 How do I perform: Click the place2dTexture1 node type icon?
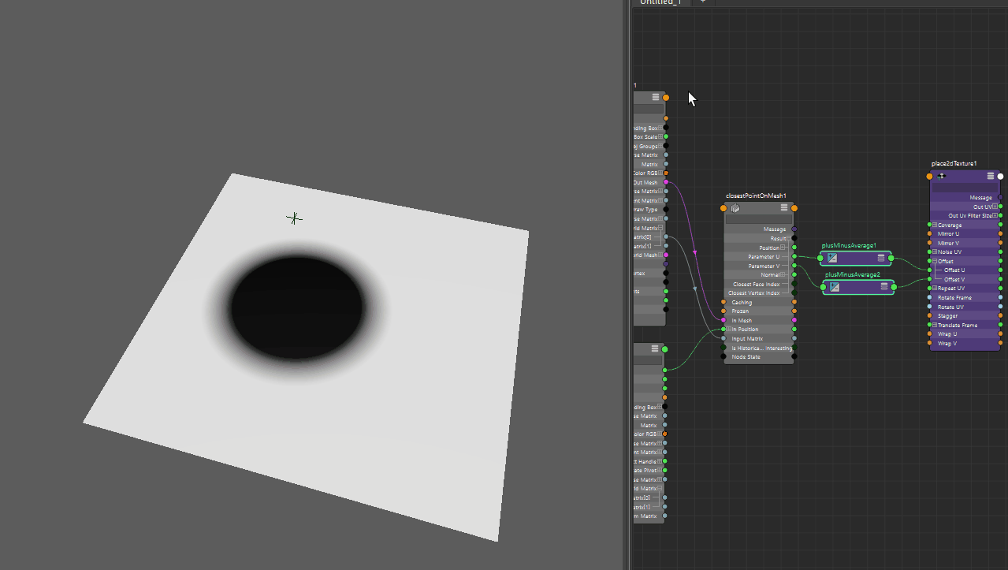tap(941, 177)
